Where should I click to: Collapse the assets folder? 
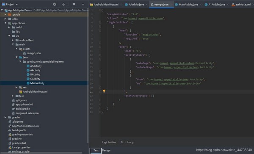click(x=17, y=49)
